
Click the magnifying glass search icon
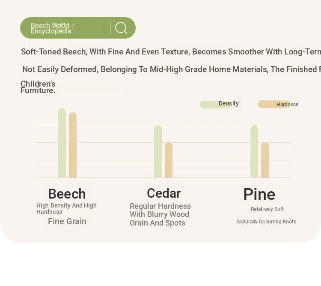(121, 28)
